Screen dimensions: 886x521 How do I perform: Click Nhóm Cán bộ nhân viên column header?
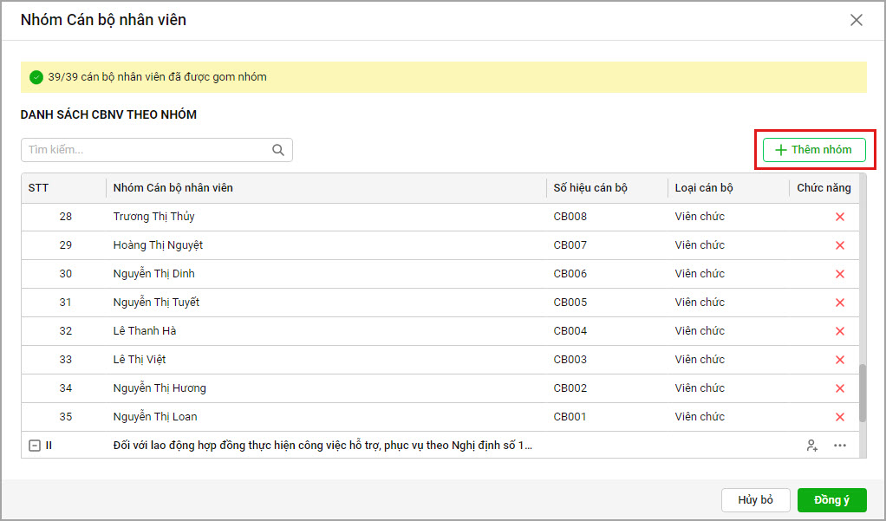(x=173, y=188)
